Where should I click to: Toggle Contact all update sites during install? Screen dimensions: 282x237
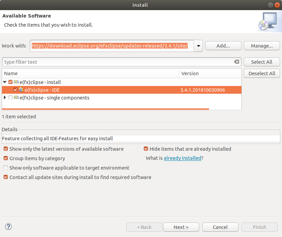6,177
